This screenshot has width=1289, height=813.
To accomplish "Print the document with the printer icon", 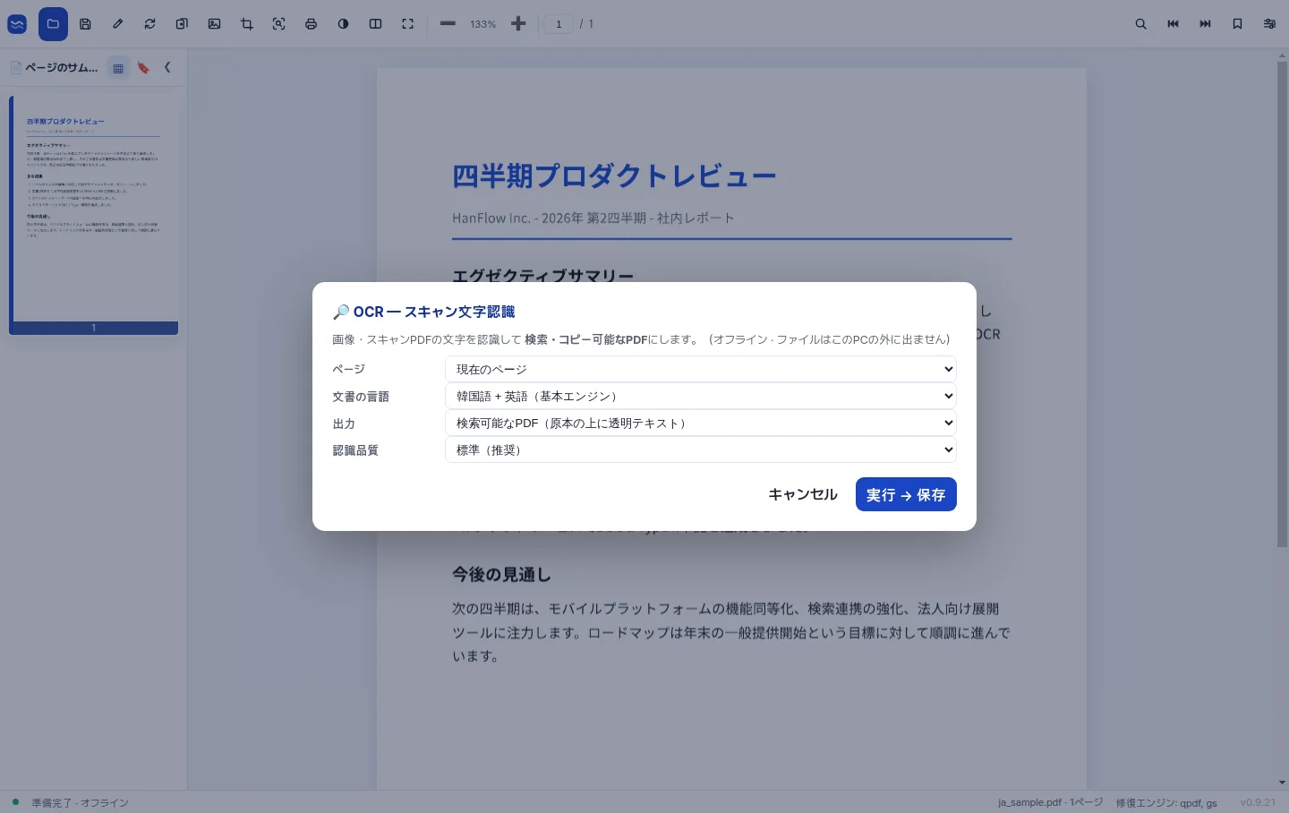I will pos(311,24).
